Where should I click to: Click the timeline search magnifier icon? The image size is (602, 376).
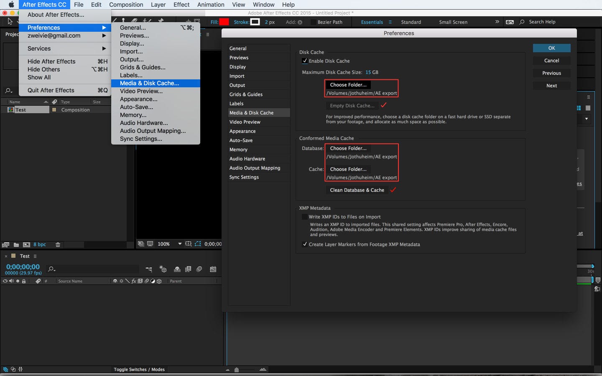(52, 269)
